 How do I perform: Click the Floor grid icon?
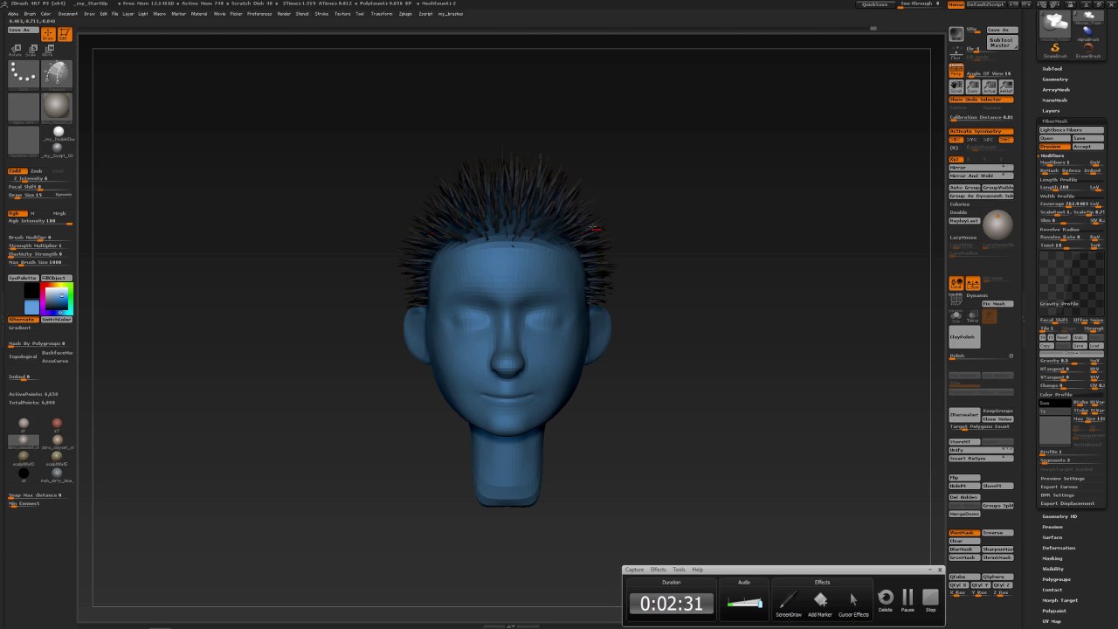956,53
